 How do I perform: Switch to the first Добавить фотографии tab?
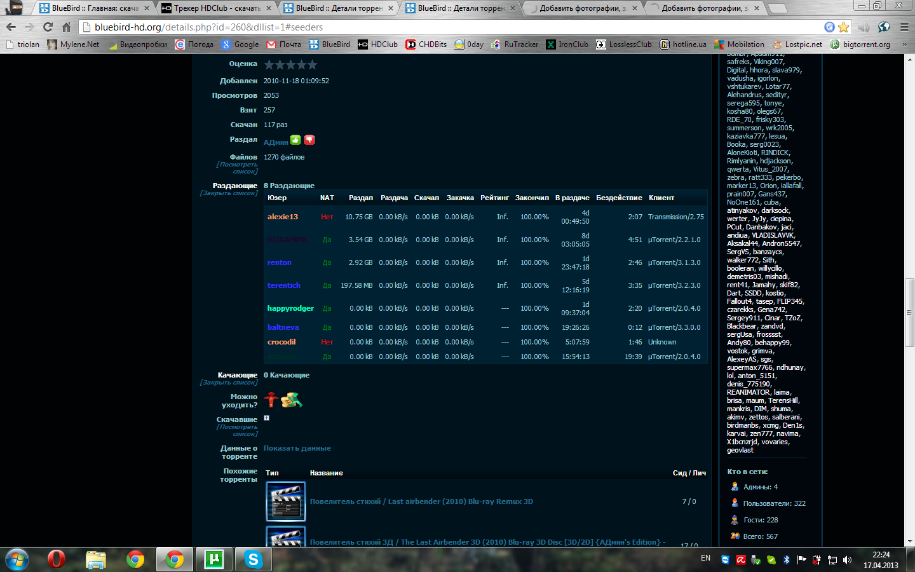click(582, 8)
